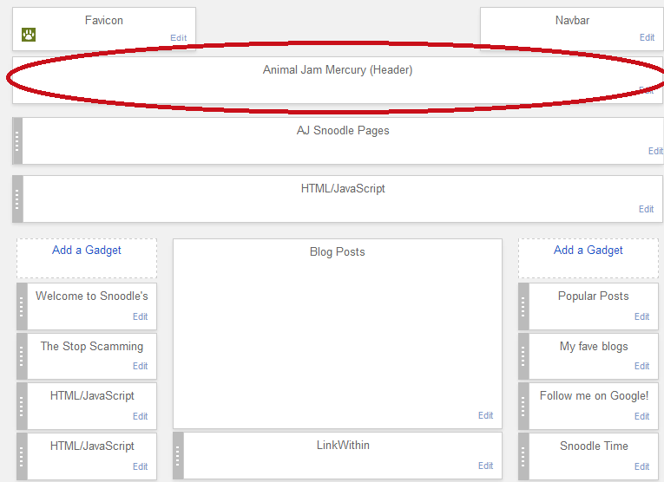Edit the Favicon gadget

[178, 37]
